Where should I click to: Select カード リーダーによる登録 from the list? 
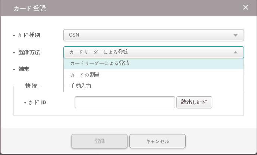click(x=100, y=63)
